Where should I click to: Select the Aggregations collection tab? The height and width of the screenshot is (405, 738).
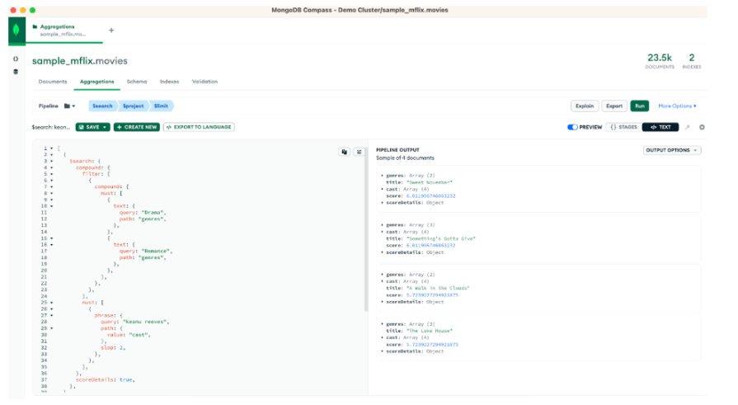click(97, 82)
